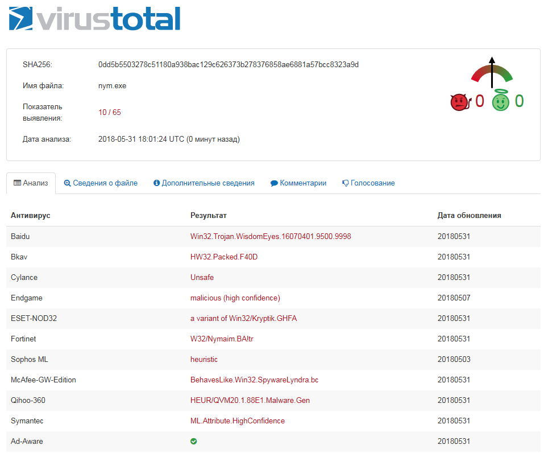Click the red devil malicious vote icon

pos(461,102)
